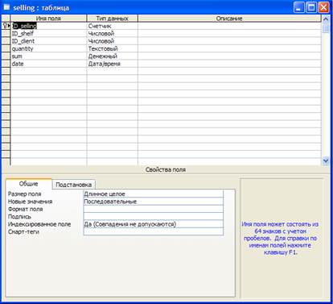Viewport: 333px width, 304px height.
Task: Open Новые значения value Последовательные
Action: [x=154, y=202]
